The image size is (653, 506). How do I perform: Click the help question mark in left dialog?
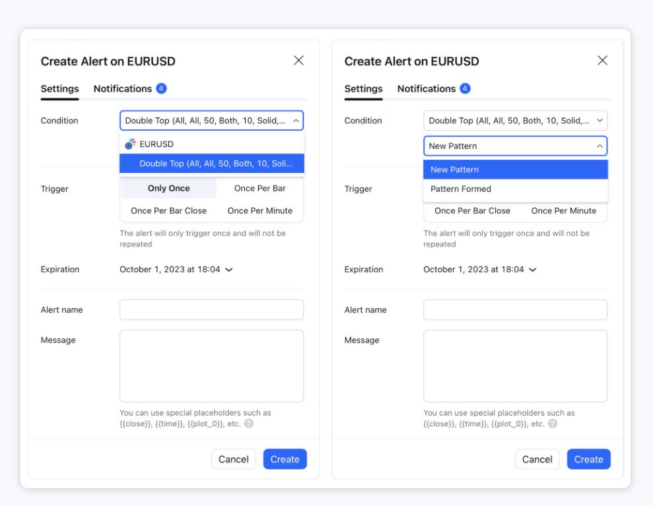coord(249,424)
